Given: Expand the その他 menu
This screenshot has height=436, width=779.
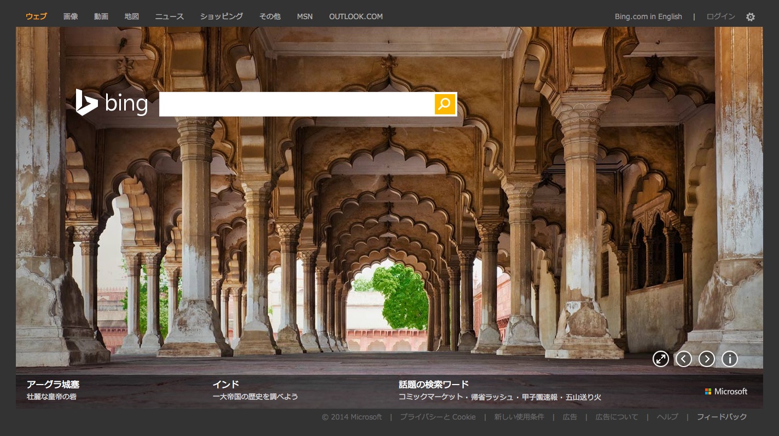Looking at the screenshot, I should click(x=270, y=16).
